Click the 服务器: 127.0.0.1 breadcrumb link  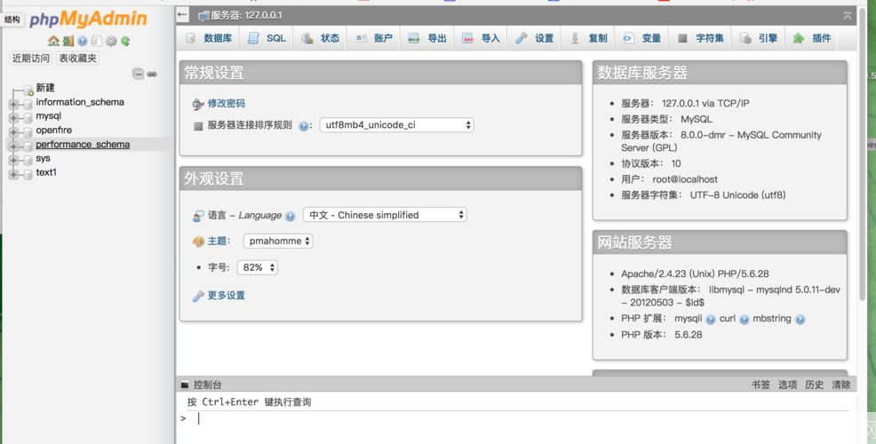pyautogui.click(x=246, y=15)
